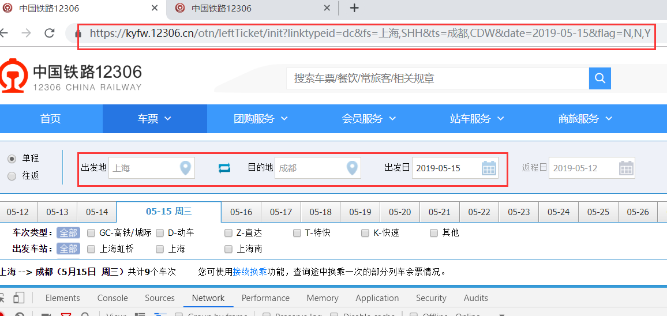Image resolution: width=667 pixels, height=316 pixels.
Task: Click the location pin in 出发地 field
Action: coord(185,168)
